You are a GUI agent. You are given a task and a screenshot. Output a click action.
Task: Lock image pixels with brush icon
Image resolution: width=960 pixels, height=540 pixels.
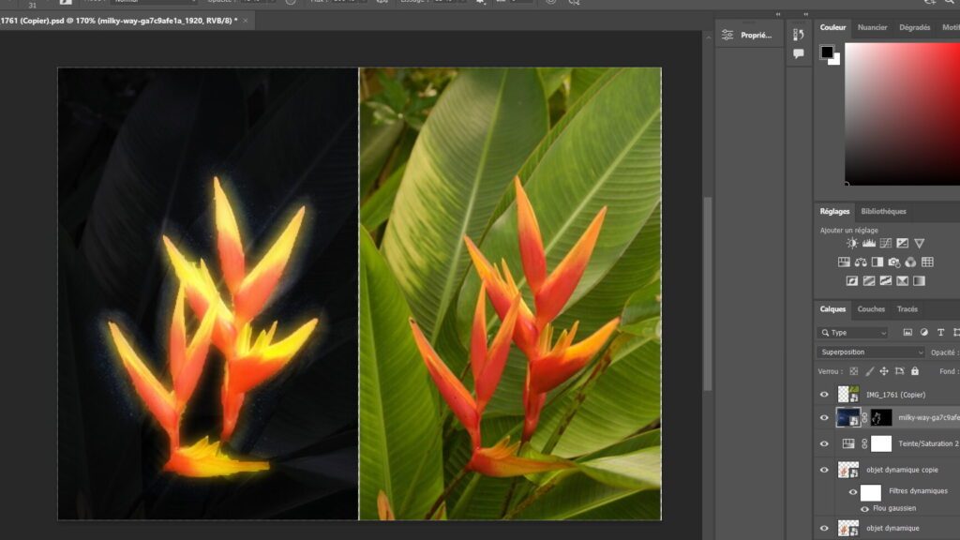tap(869, 371)
